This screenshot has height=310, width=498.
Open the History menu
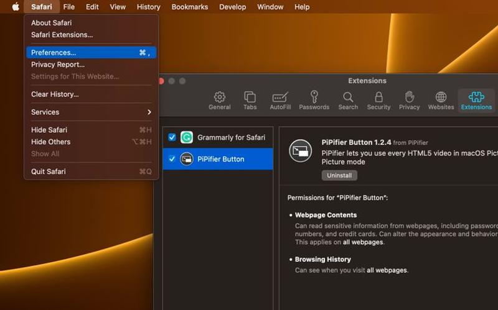coord(148,7)
